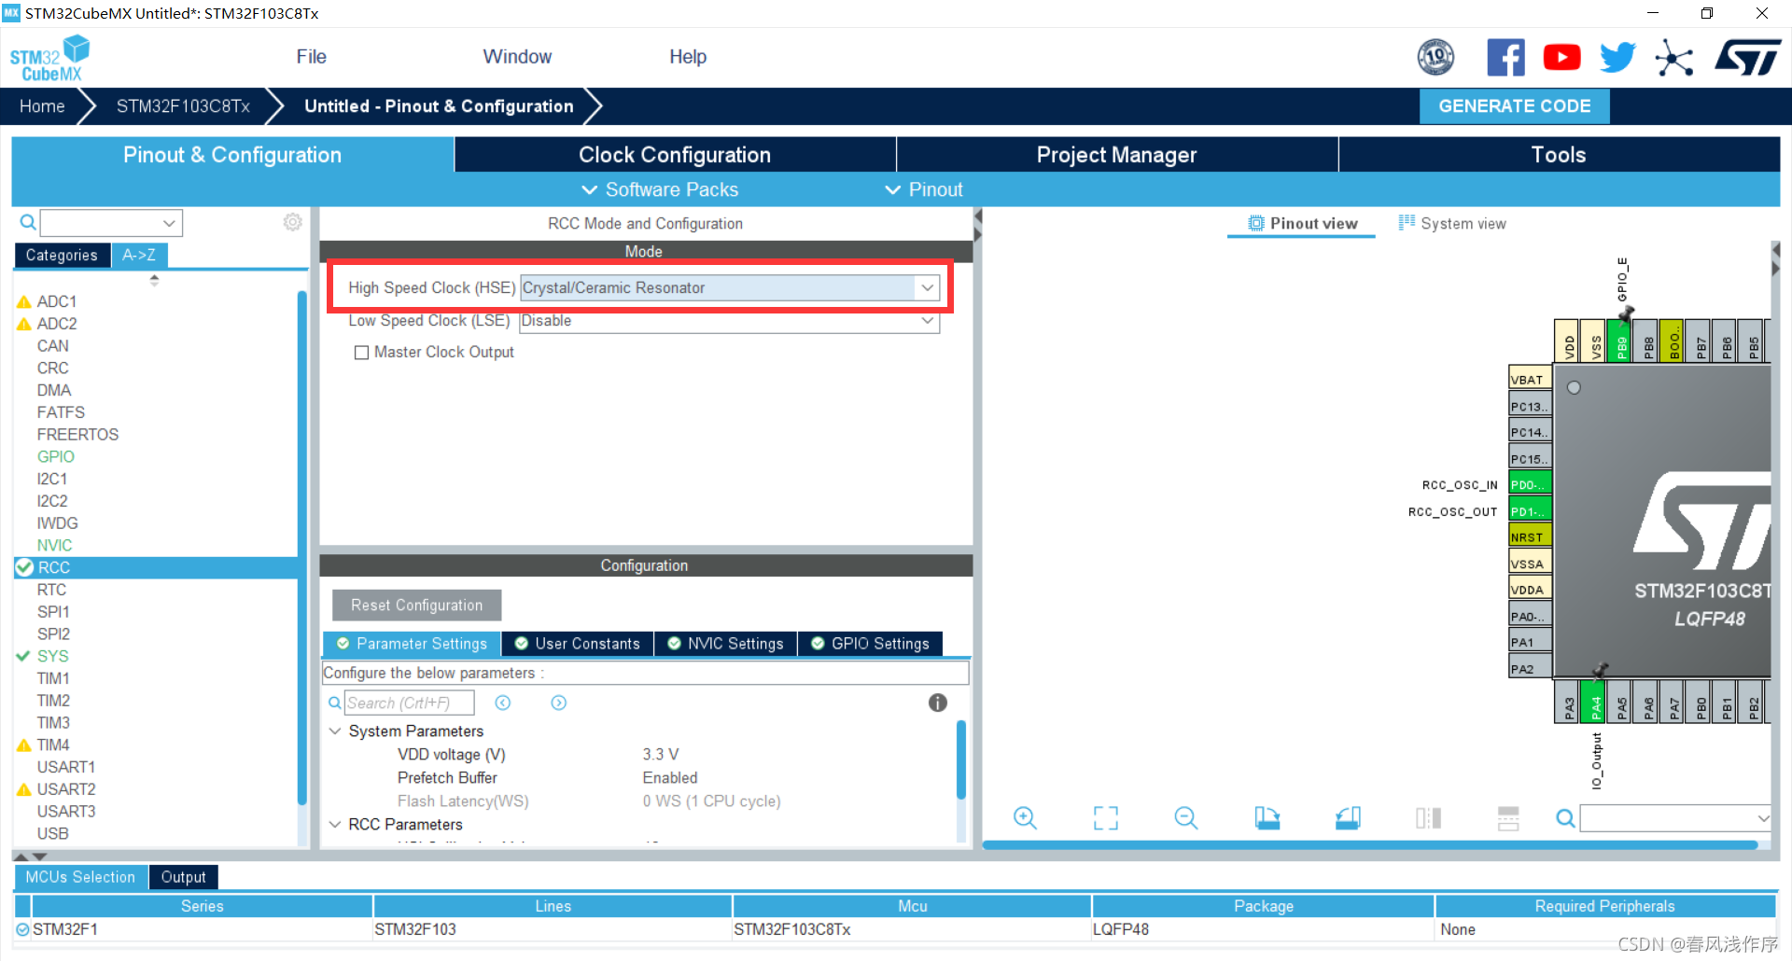The image size is (1792, 961).
Task: Click the pinout view horizontal scrollbar
Action: [1370, 845]
